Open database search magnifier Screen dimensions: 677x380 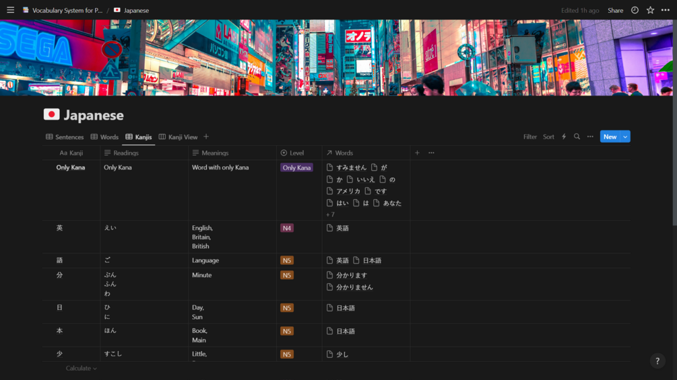point(577,137)
